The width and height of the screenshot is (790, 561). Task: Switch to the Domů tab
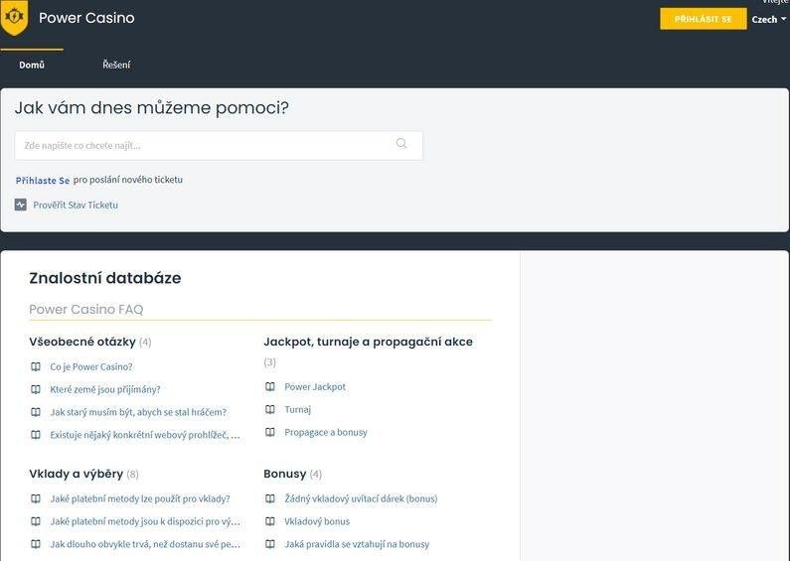[x=32, y=65]
